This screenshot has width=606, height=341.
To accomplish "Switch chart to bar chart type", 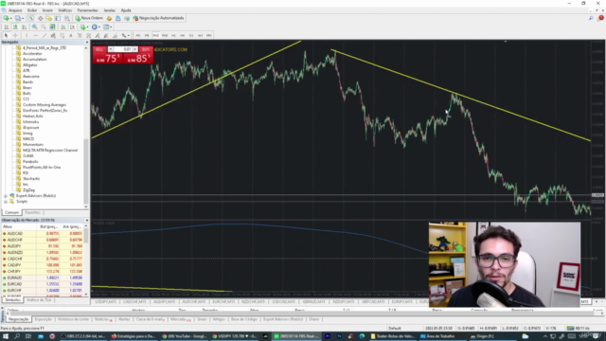I will [7, 27].
